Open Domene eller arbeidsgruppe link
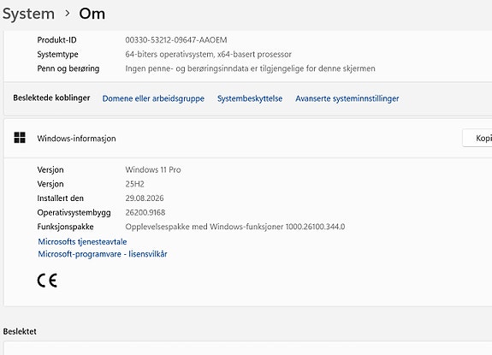This screenshot has width=492, height=355. click(153, 98)
